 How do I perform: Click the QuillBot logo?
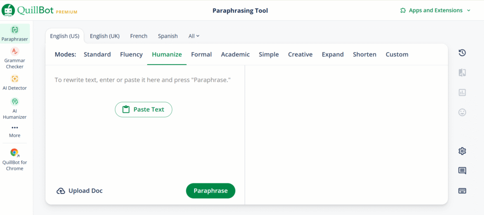[x=40, y=10]
